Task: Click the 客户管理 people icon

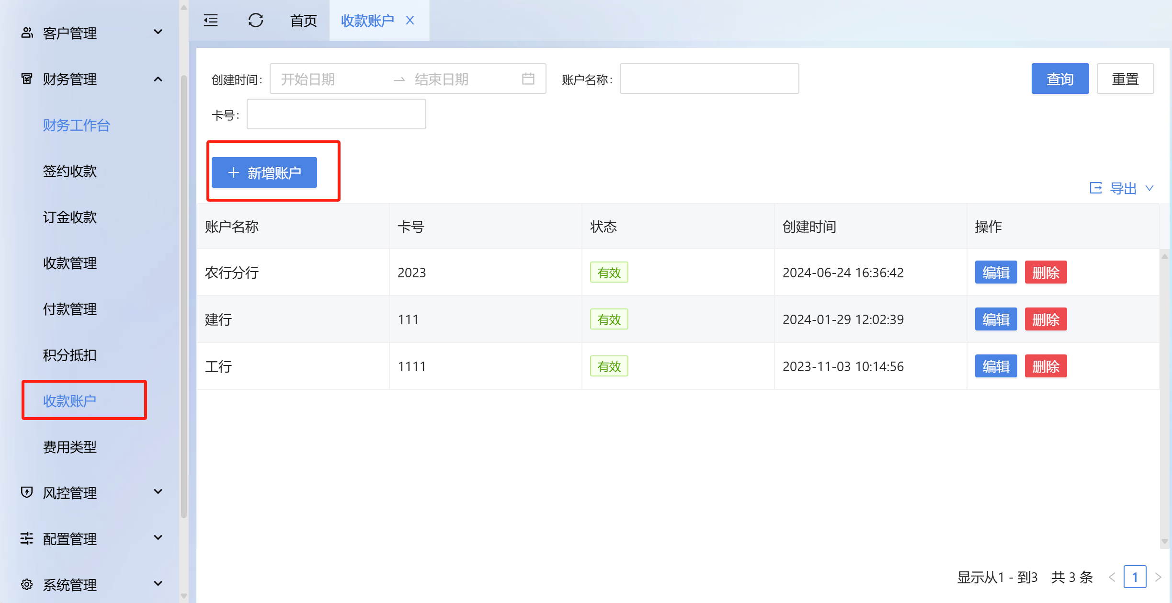Action: 27,33
